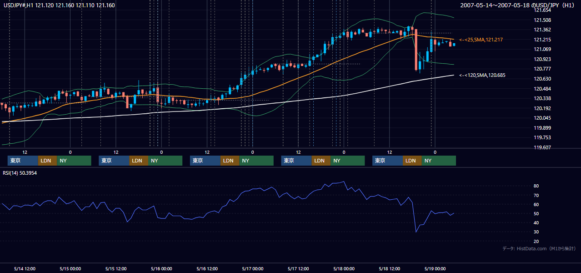Click price axis value 120.192
This screenshot has height=273, width=581.
542,108
